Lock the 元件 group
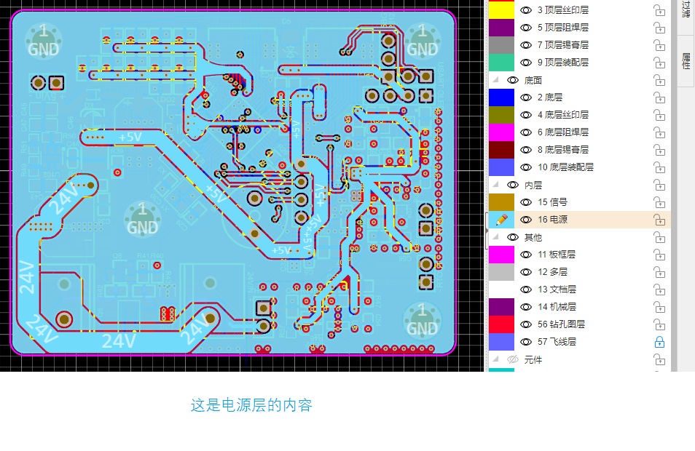 (659, 359)
